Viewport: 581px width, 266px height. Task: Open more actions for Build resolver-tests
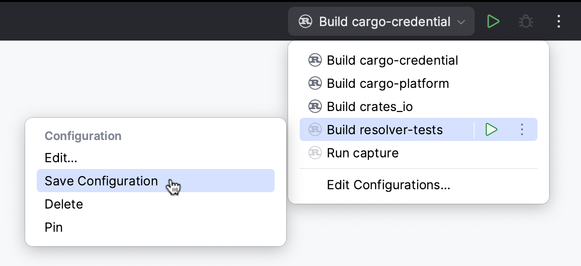522,130
